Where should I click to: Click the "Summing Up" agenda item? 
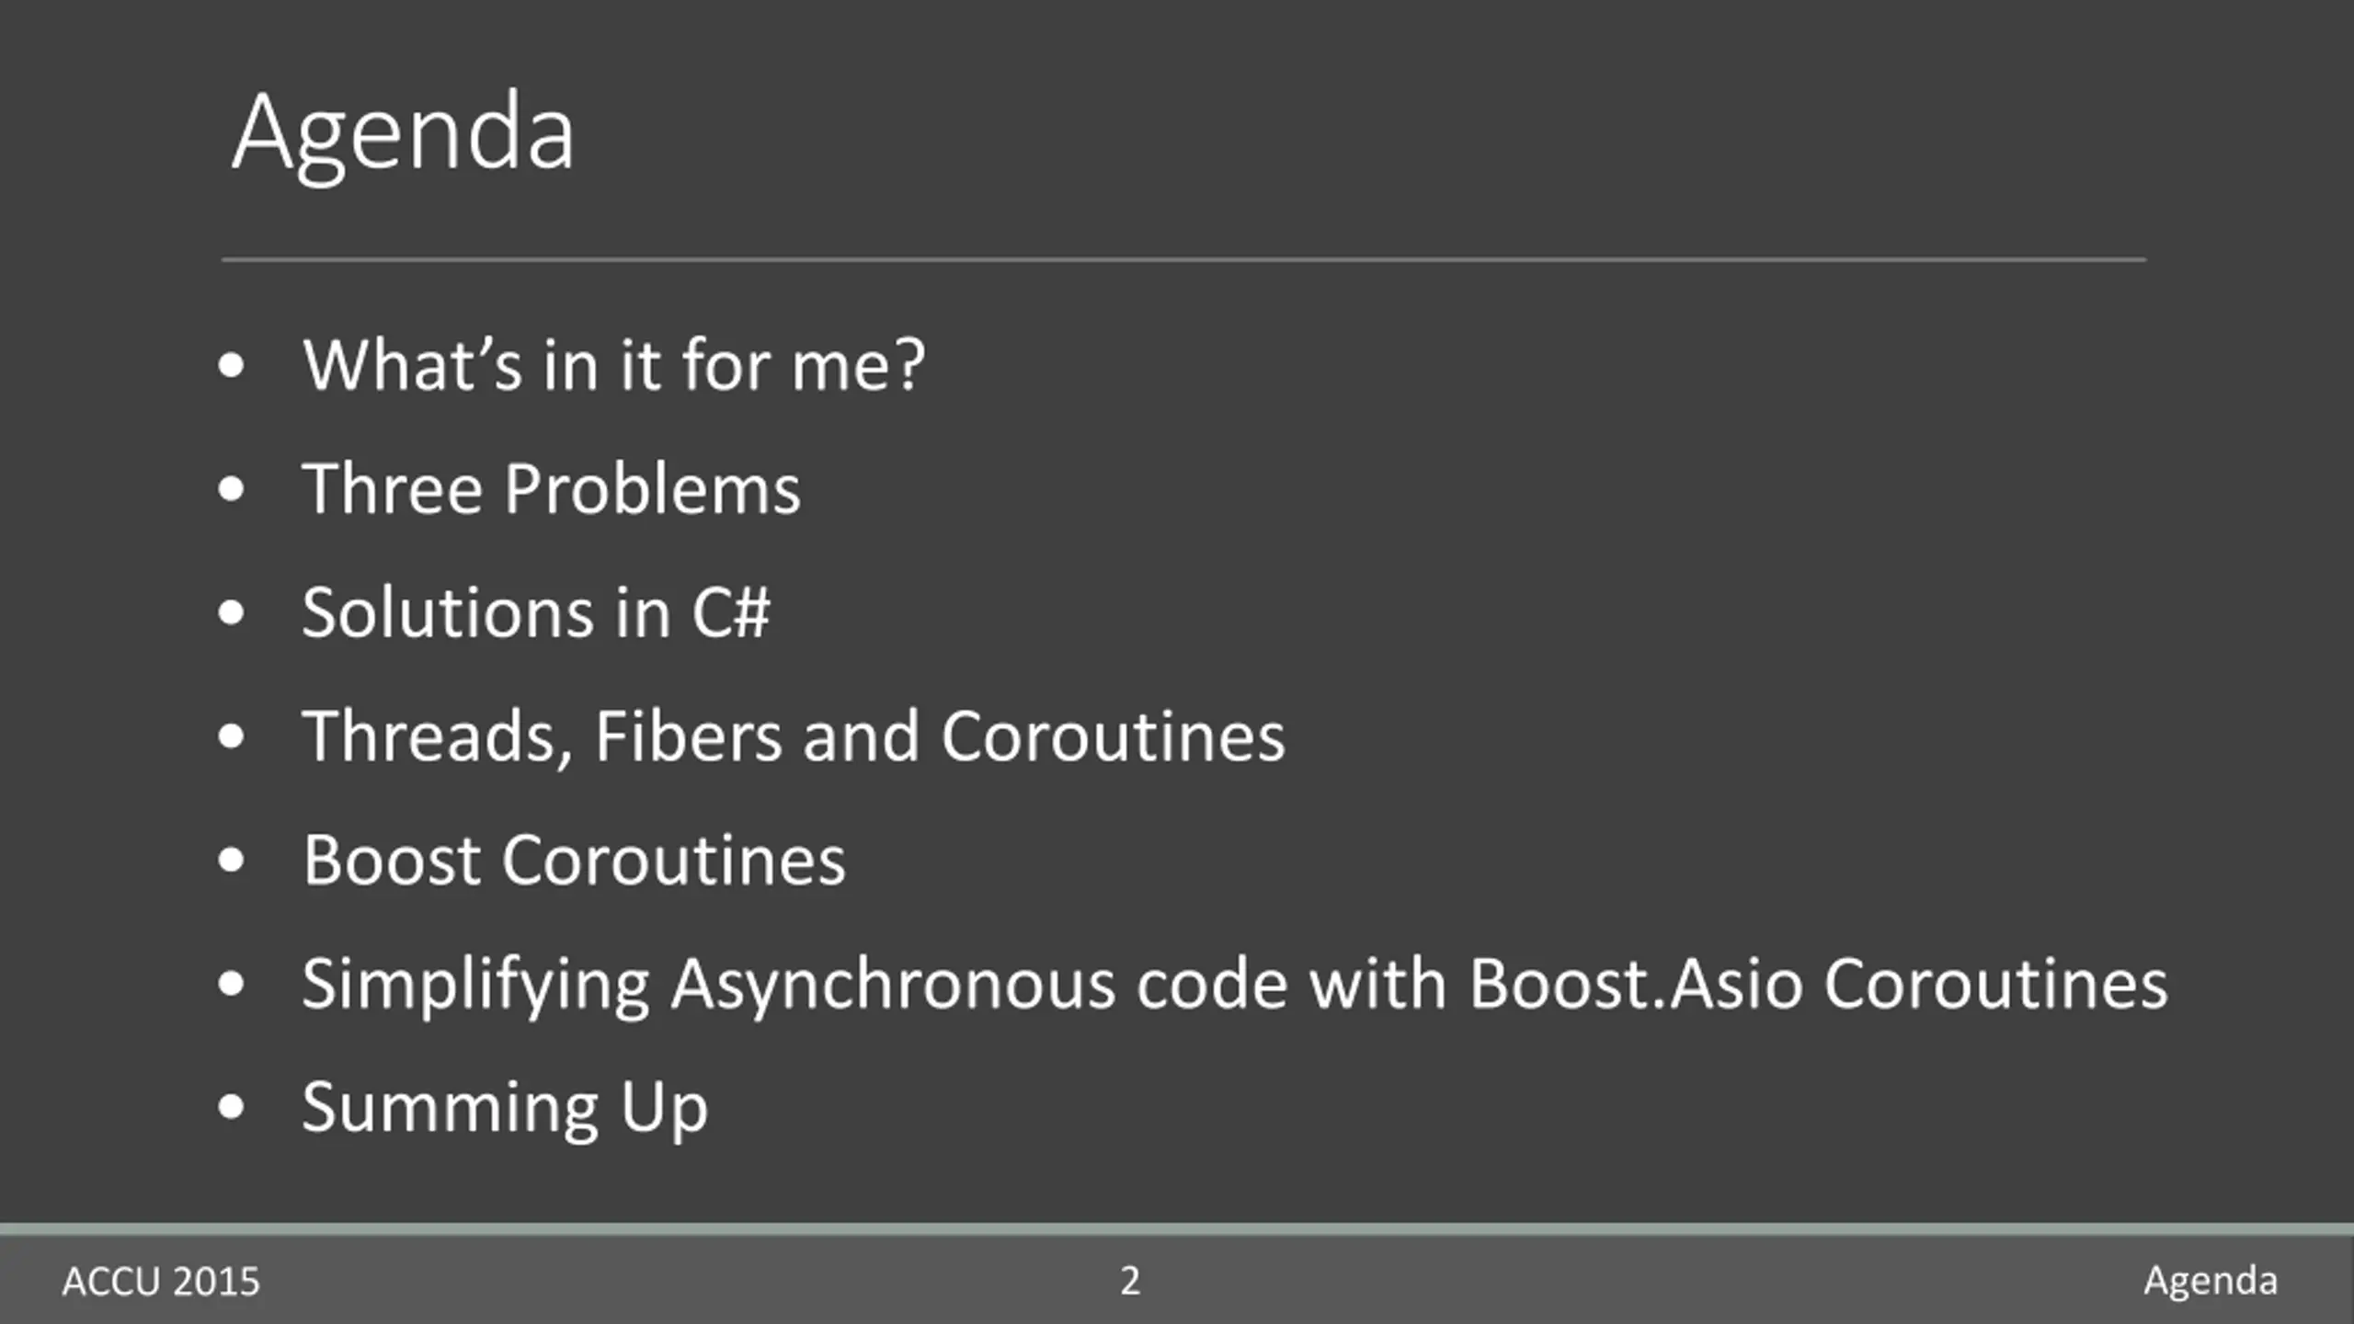click(x=505, y=1109)
